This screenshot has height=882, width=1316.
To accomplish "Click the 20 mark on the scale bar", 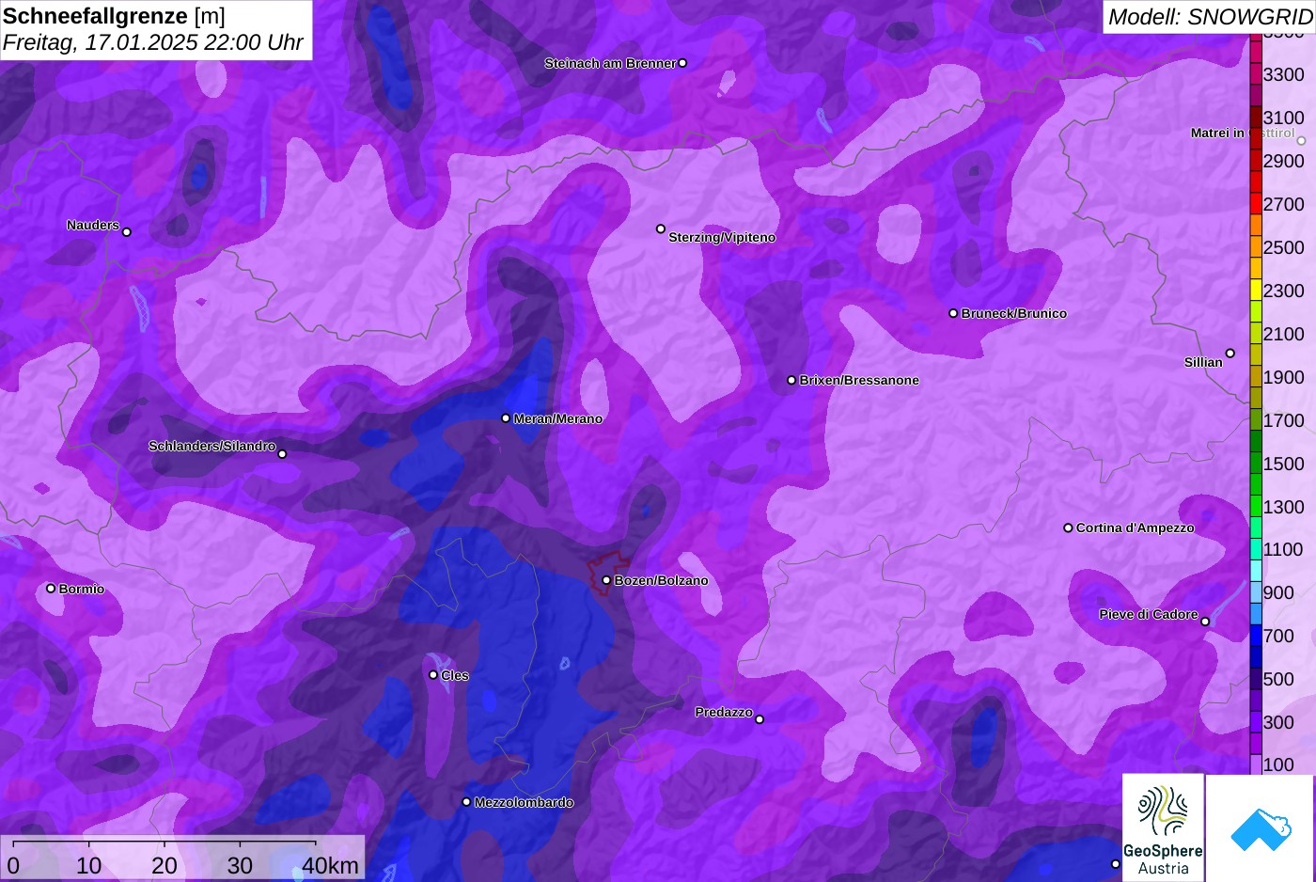I will 164,865.
